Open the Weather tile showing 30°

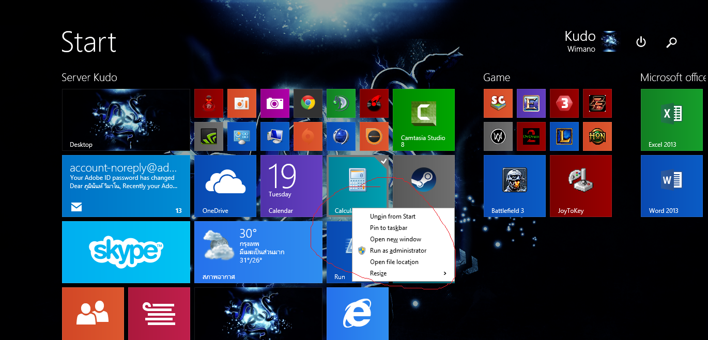(258, 252)
